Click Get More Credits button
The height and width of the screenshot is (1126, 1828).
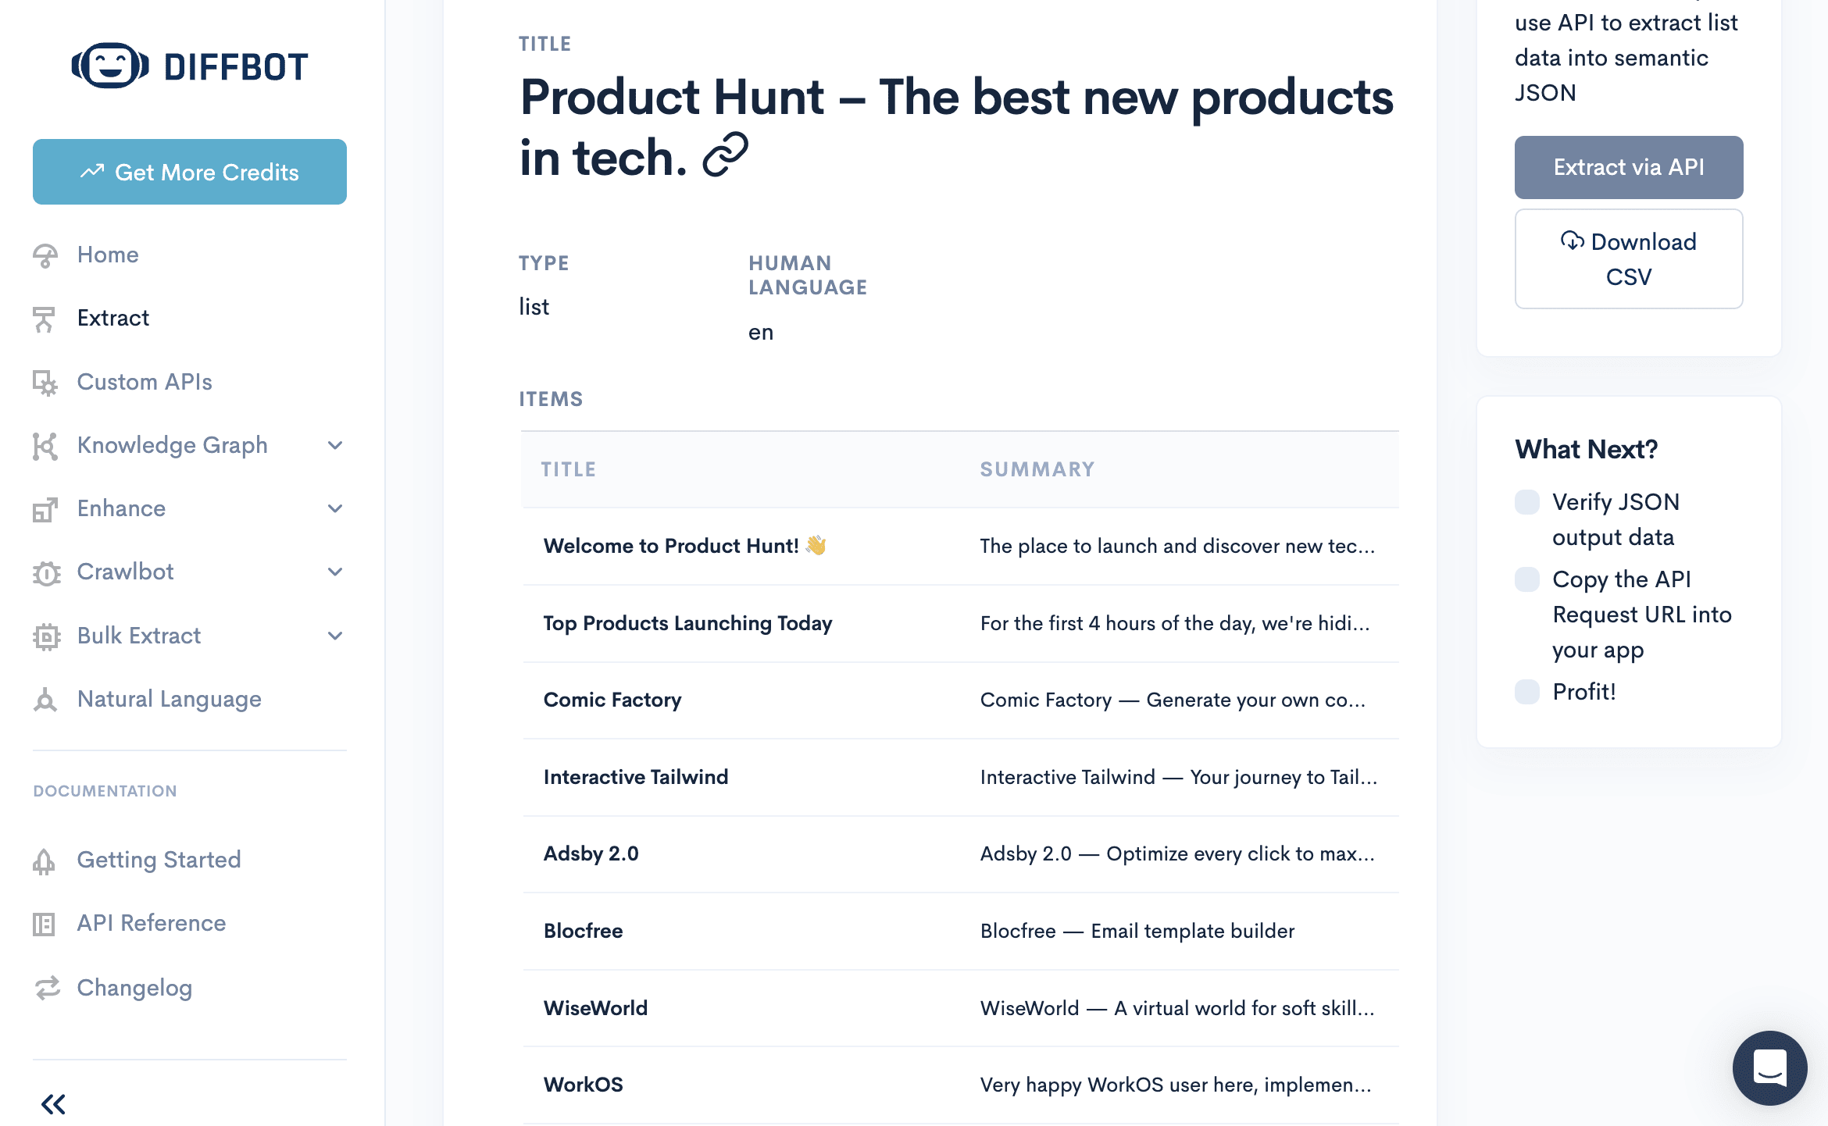190,172
